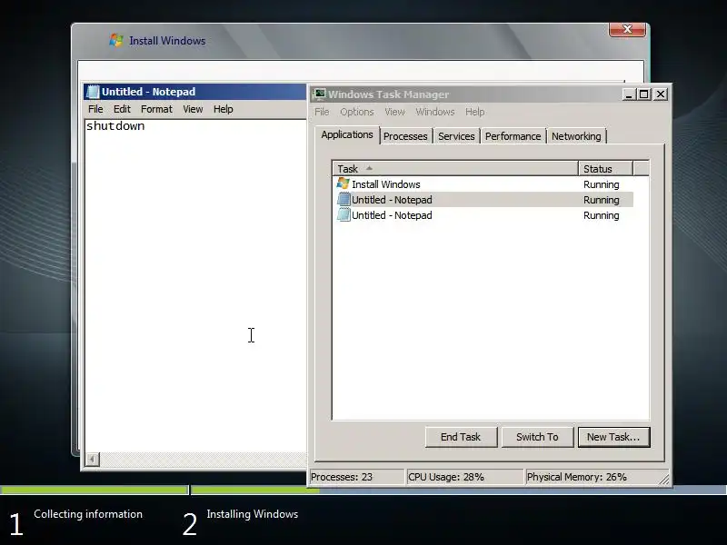Open Notepad Help menu
727x545 pixels.
click(x=223, y=109)
